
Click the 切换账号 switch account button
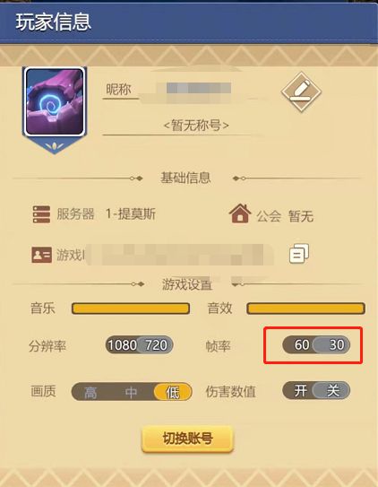click(187, 439)
